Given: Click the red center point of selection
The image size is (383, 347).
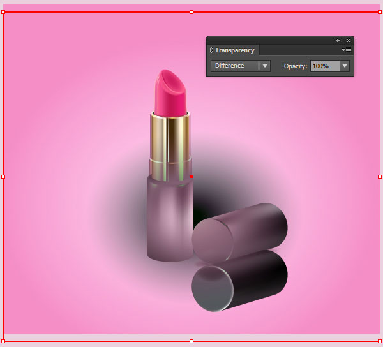Looking at the screenshot, I should click(x=191, y=177).
